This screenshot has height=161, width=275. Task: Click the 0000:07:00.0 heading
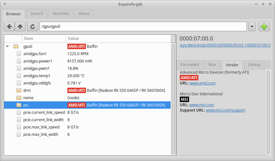coord(196,39)
